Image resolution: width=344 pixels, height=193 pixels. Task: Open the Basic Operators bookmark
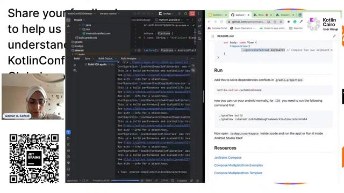tap(243, 28)
